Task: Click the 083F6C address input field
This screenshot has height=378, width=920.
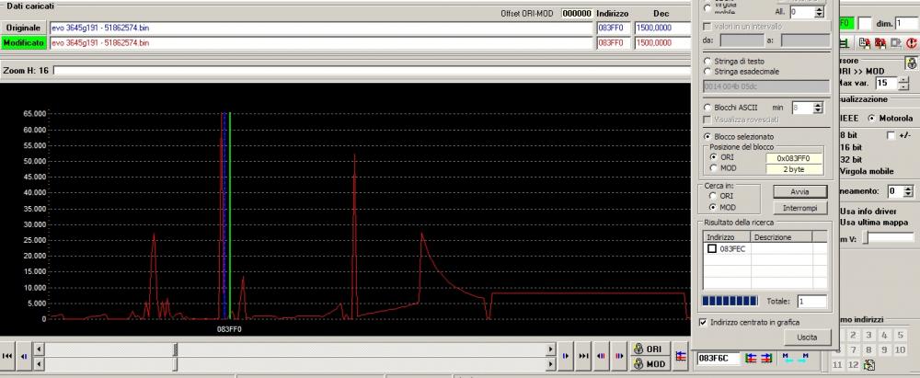Action: (719, 358)
